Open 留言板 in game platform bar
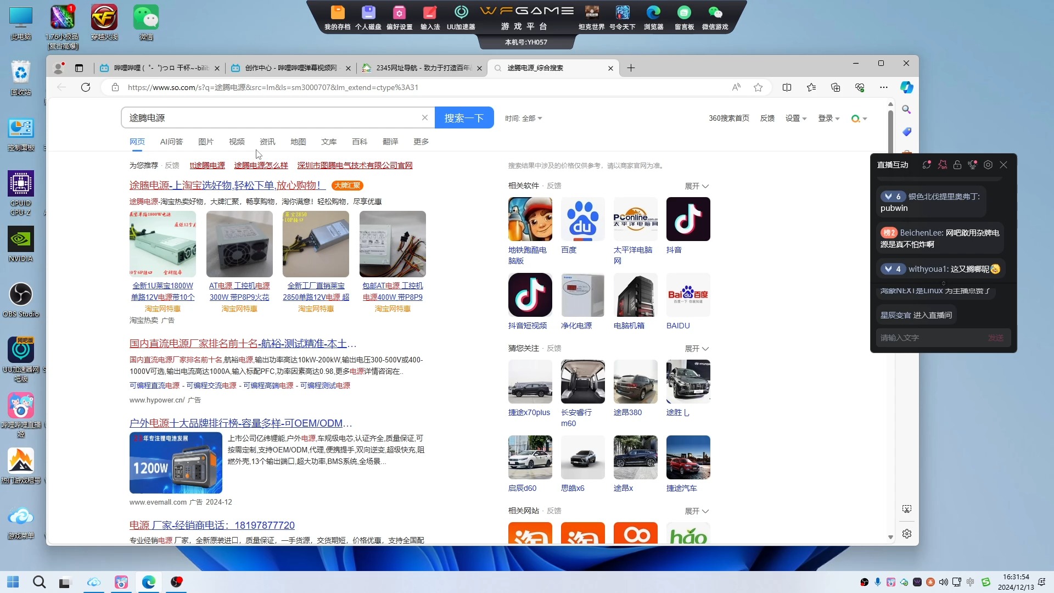 (x=684, y=18)
